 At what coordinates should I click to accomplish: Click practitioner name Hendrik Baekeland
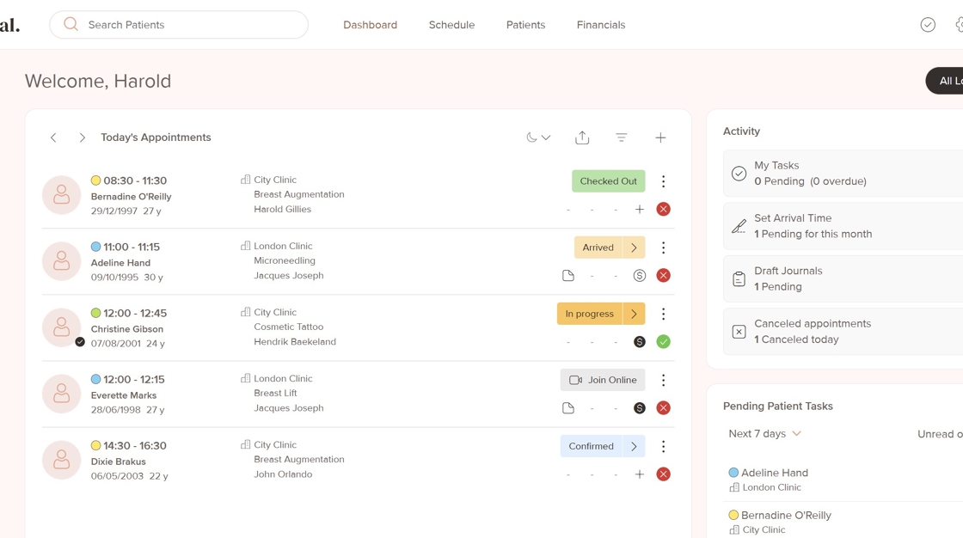point(295,341)
